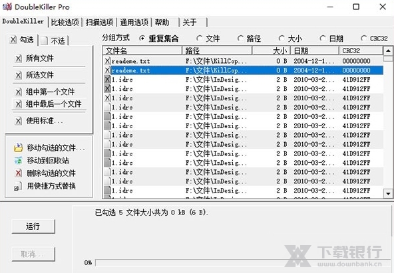The height and width of the screenshot is (273, 394).
Task: Sort list by 大小 column header
Action: pyautogui.click(x=272, y=50)
